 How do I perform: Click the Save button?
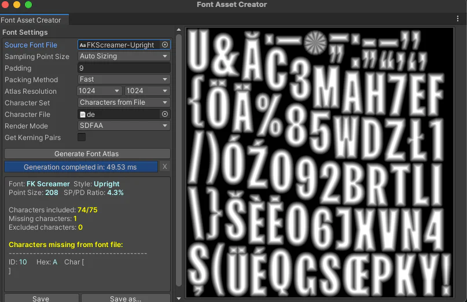pos(41,298)
